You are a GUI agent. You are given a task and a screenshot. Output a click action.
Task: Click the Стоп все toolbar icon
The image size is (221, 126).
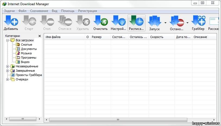(x=65, y=21)
